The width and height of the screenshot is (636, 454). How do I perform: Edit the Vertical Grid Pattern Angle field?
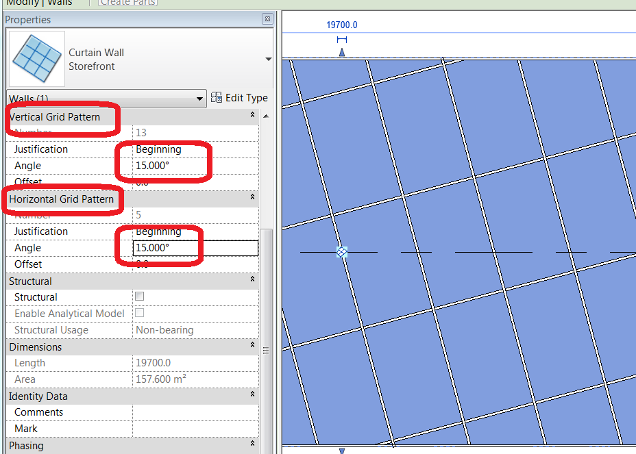click(x=195, y=166)
